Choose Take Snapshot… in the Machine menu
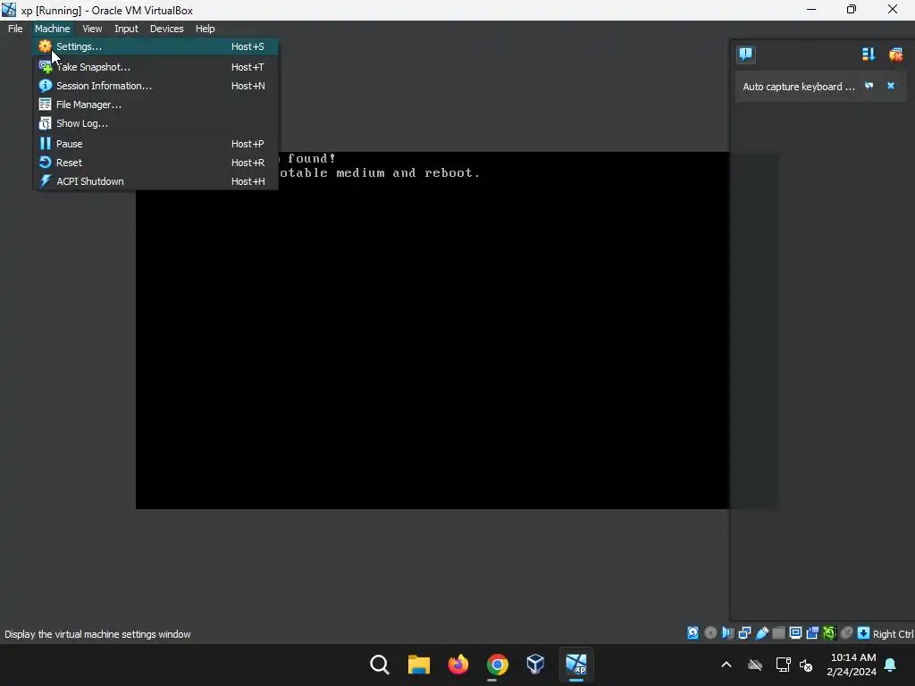Image resolution: width=915 pixels, height=686 pixels. coord(155,66)
